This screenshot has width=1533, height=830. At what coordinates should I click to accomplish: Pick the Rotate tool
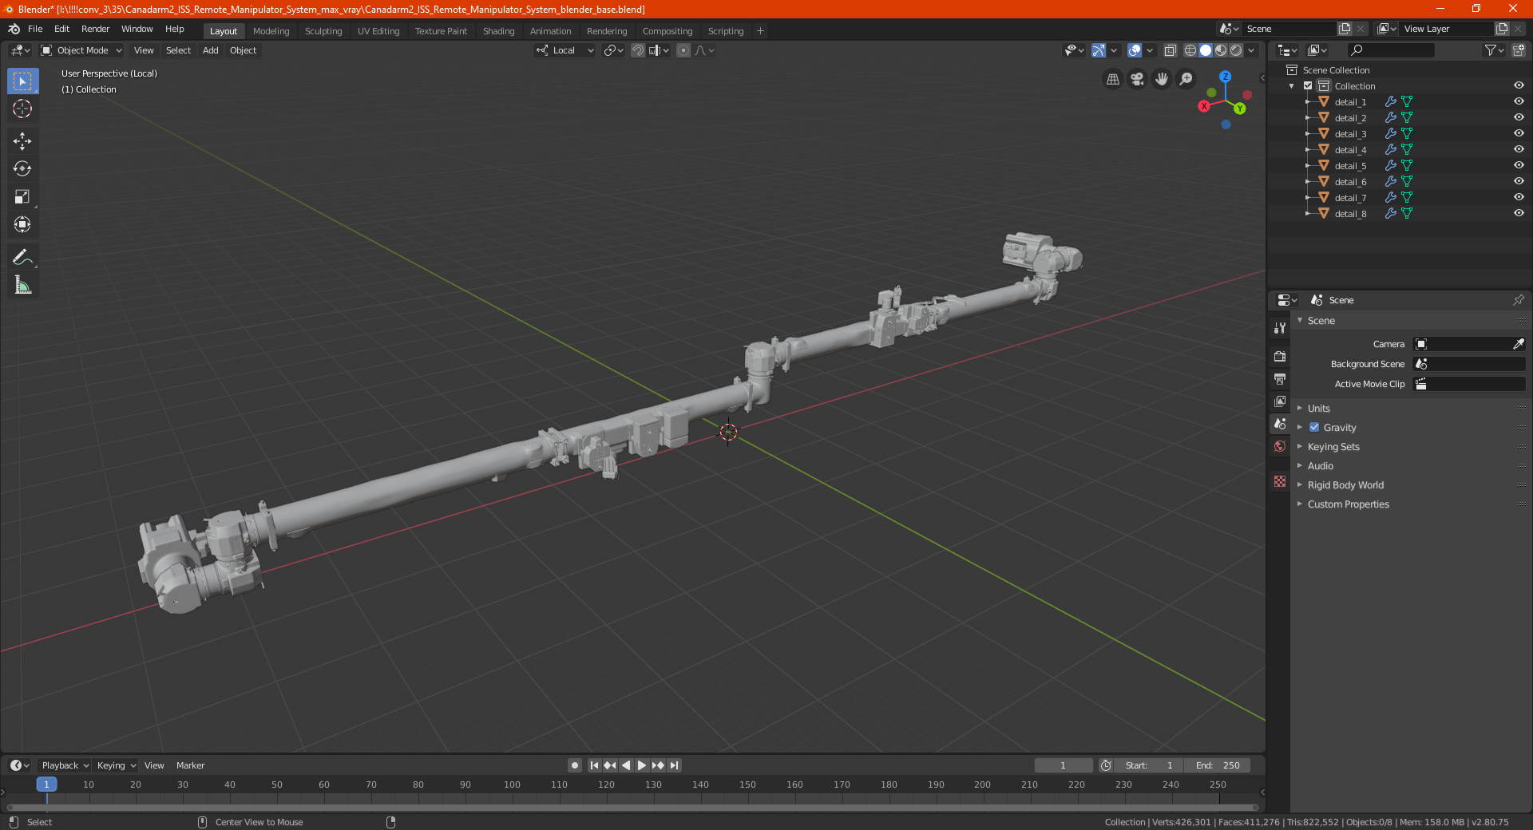(22, 169)
